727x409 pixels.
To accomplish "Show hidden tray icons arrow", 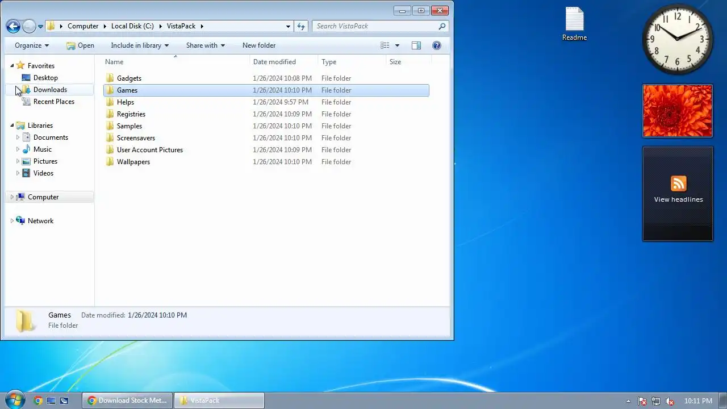I will click(628, 401).
